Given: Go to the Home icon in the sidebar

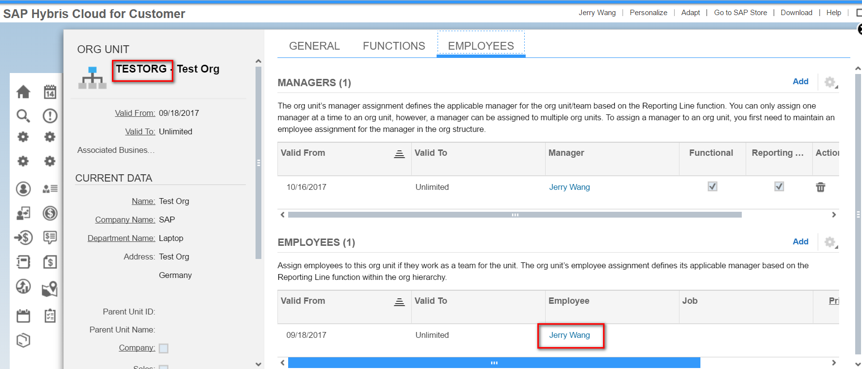Looking at the screenshot, I should 23,92.
